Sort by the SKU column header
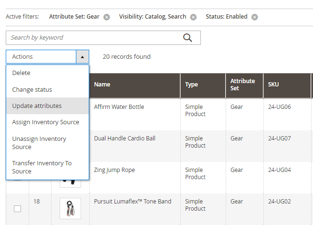The image size is (313, 225). click(x=273, y=85)
